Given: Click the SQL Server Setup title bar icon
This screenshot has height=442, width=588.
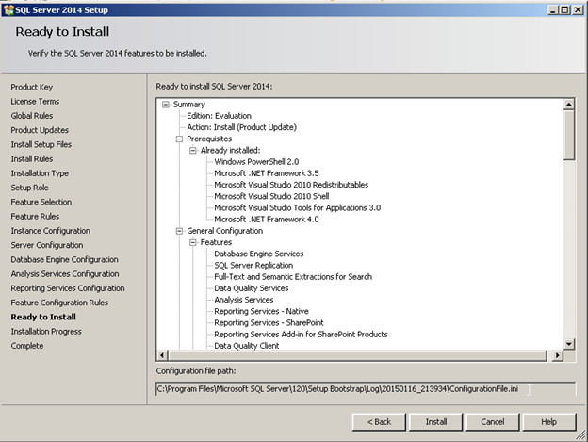Looking at the screenshot, I should pyautogui.click(x=8, y=10).
